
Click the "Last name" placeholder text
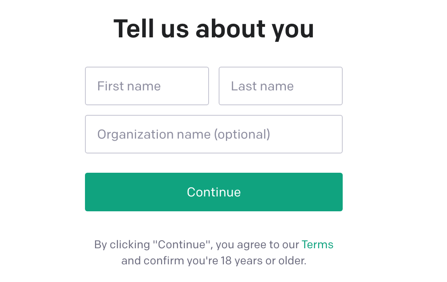pos(262,86)
